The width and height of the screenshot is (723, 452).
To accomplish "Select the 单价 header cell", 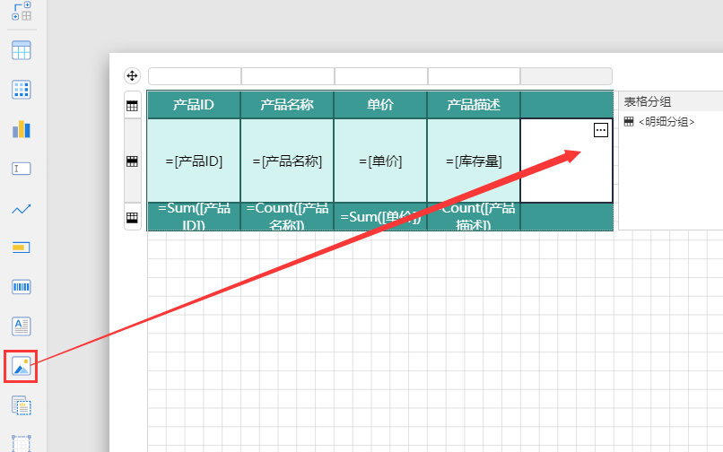I will (x=380, y=105).
